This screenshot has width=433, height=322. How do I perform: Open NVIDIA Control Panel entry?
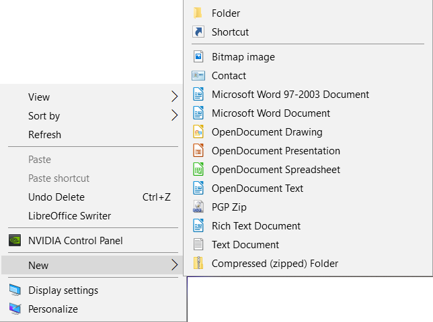pos(92,240)
